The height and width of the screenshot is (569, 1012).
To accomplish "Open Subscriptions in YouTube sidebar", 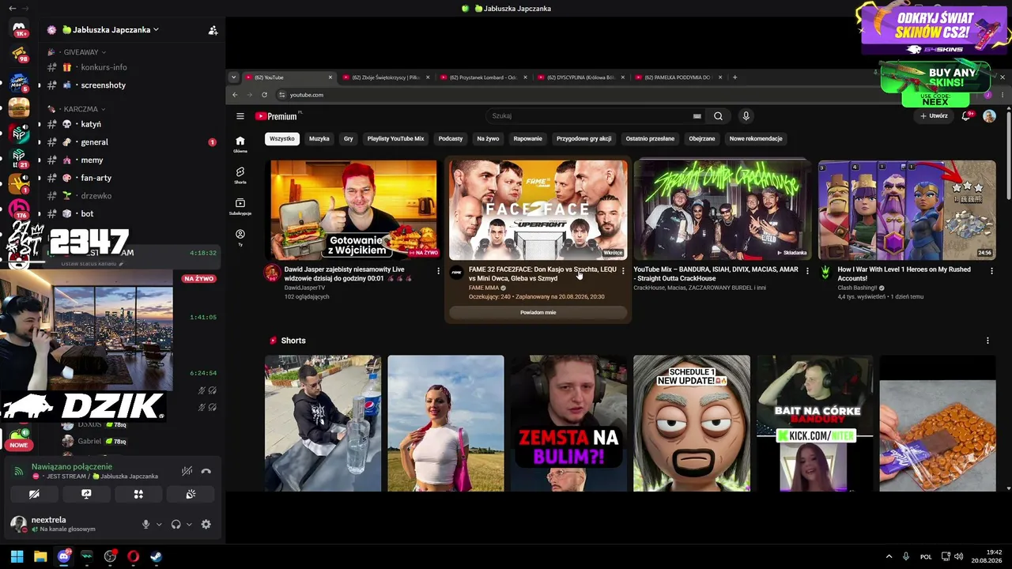I will 240,207.
